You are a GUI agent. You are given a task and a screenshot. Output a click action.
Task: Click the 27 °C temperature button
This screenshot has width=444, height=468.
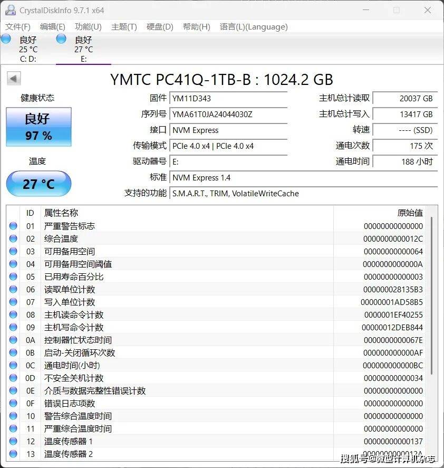(x=38, y=184)
